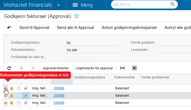This screenshot has height=110, width=191.
Task: Click Send alle til Approval button
Action: (x=75, y=28)
